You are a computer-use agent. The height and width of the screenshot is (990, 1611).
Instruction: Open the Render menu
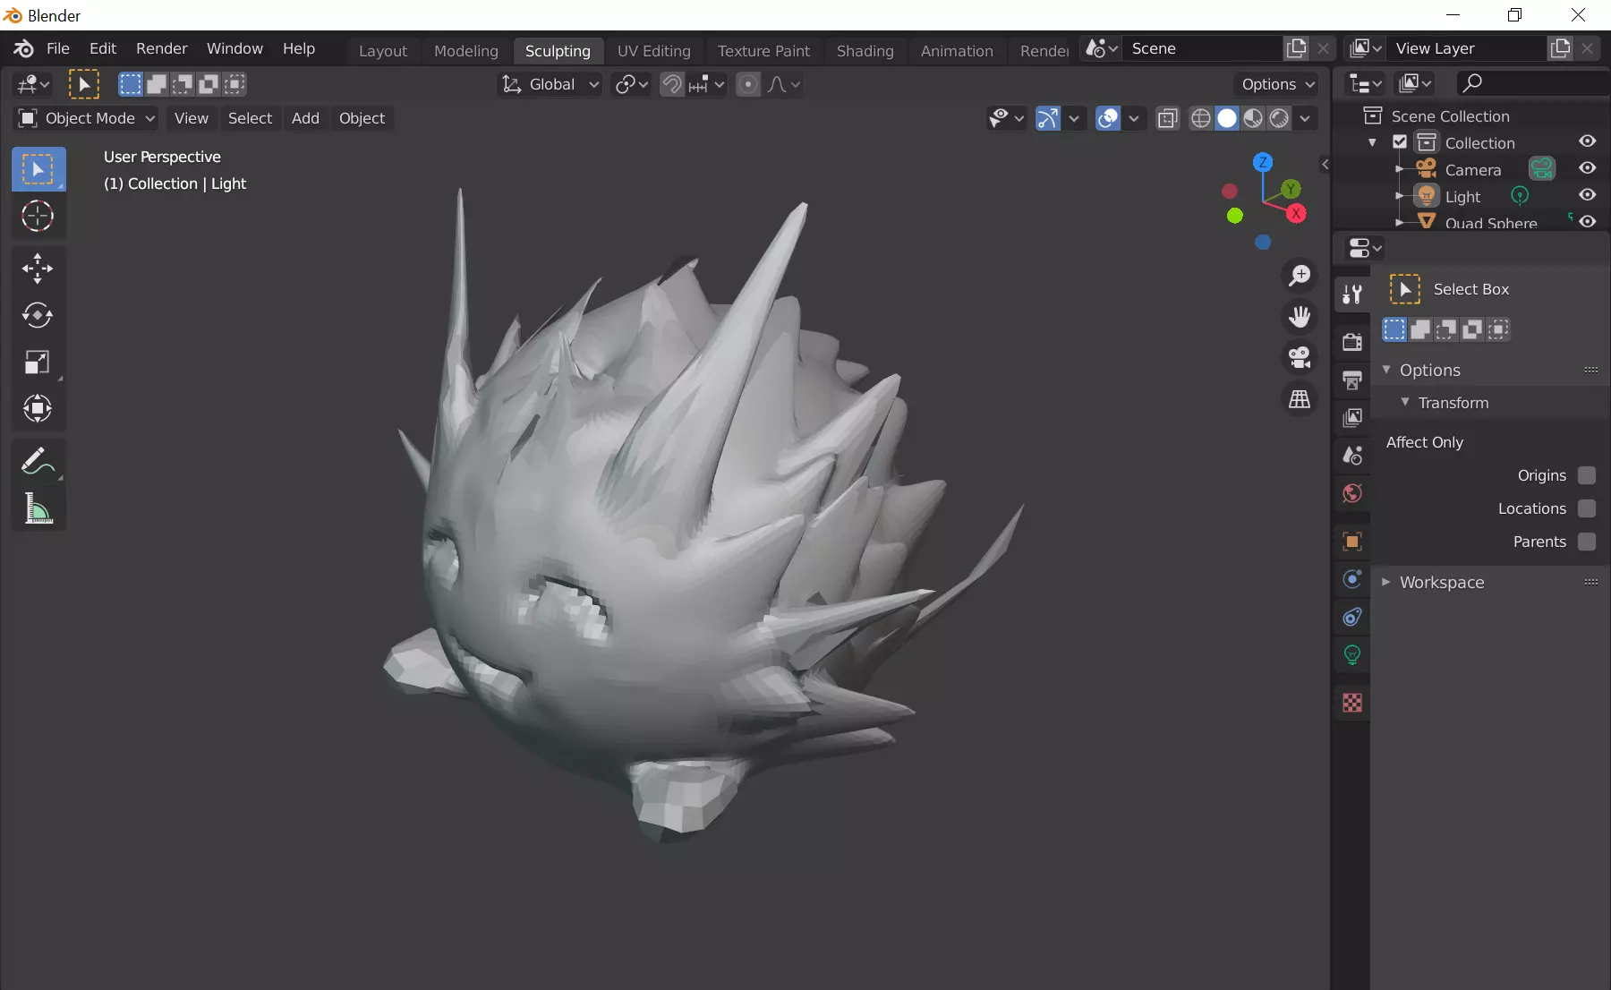pyautogui.click(x=162, y=48)
